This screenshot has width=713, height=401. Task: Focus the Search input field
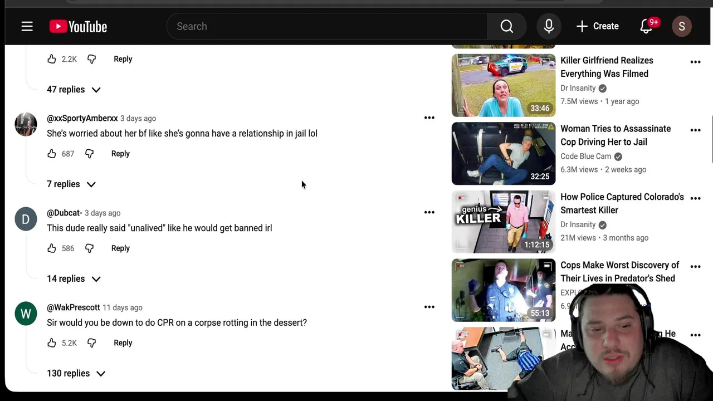[327, 26]
